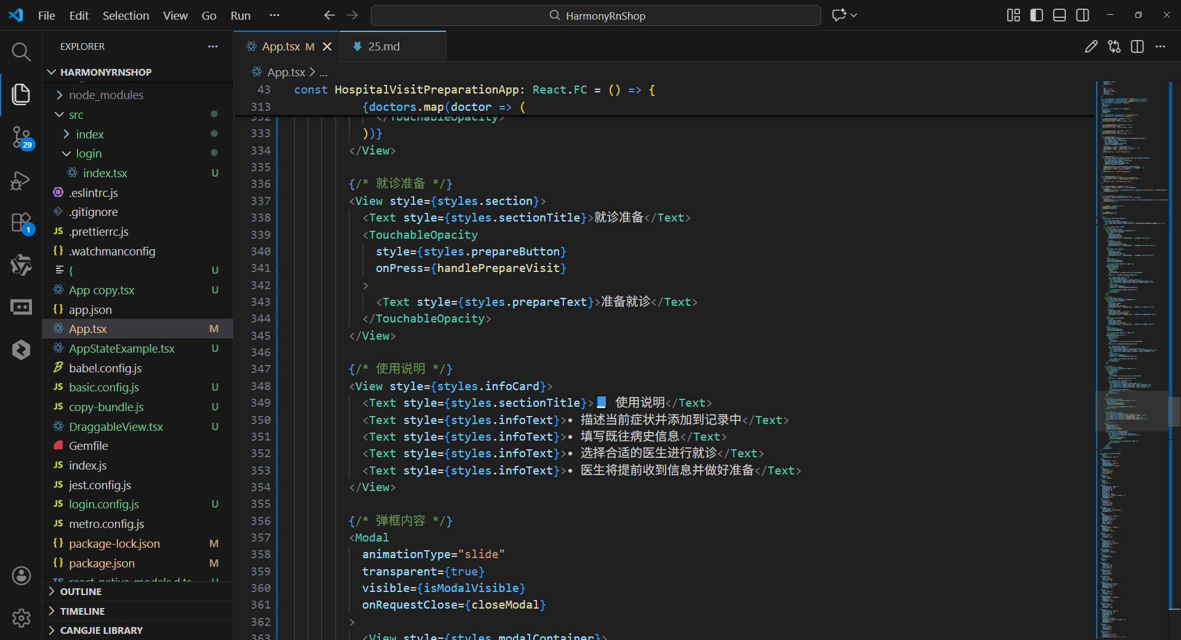The width and height of the screenshot is (1181, 640).
Task: Open package-lock.json file
Action: tap(138, 544)
